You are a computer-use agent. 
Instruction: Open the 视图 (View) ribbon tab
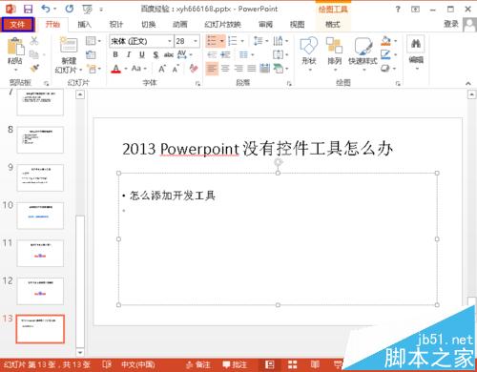[297, 25]
